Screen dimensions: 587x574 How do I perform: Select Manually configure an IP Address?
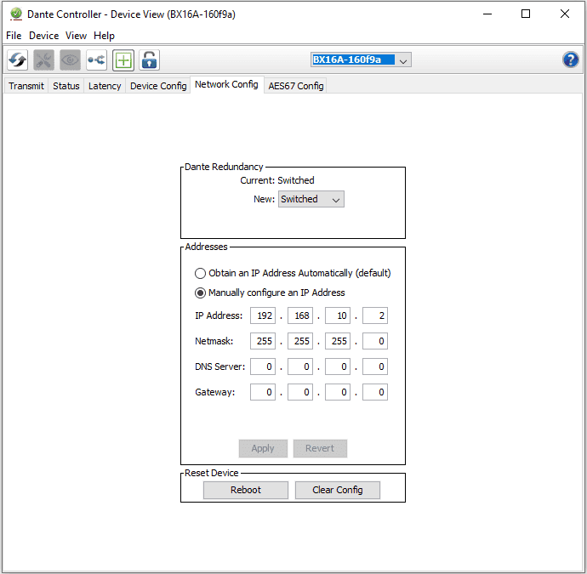201,293
